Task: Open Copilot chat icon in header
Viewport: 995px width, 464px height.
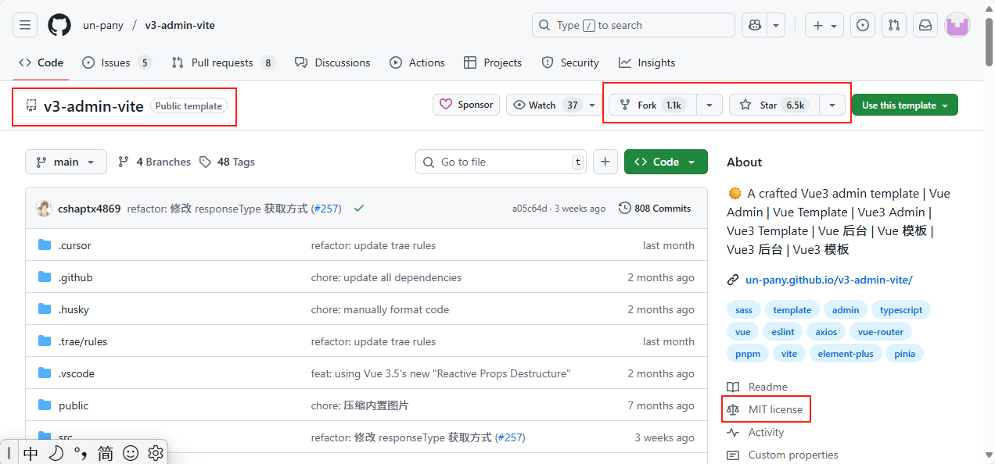Action: [x=755, y=25]
